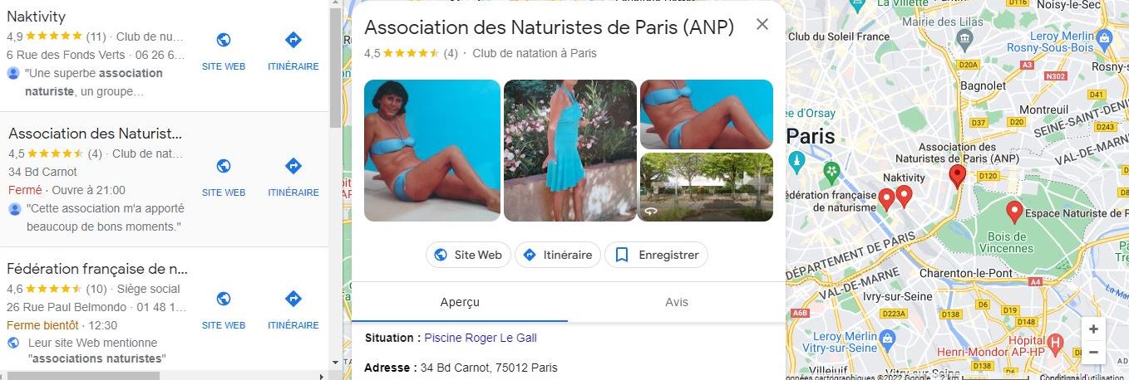Screen dimensions: 1129x380
Task: Open the first blue bikini photo
Action: tap(432, 150)
